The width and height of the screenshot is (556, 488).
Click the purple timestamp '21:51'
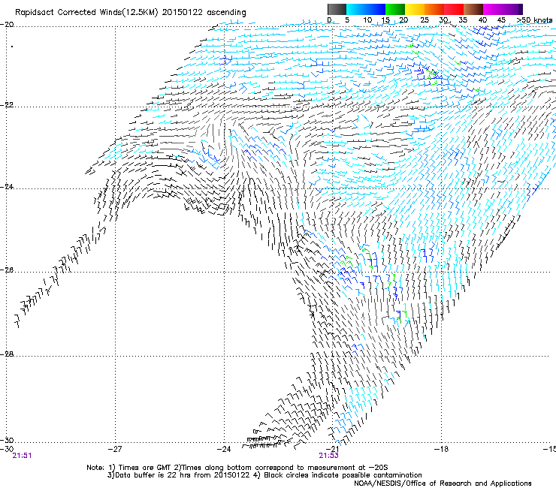click(x=22, y=456)
